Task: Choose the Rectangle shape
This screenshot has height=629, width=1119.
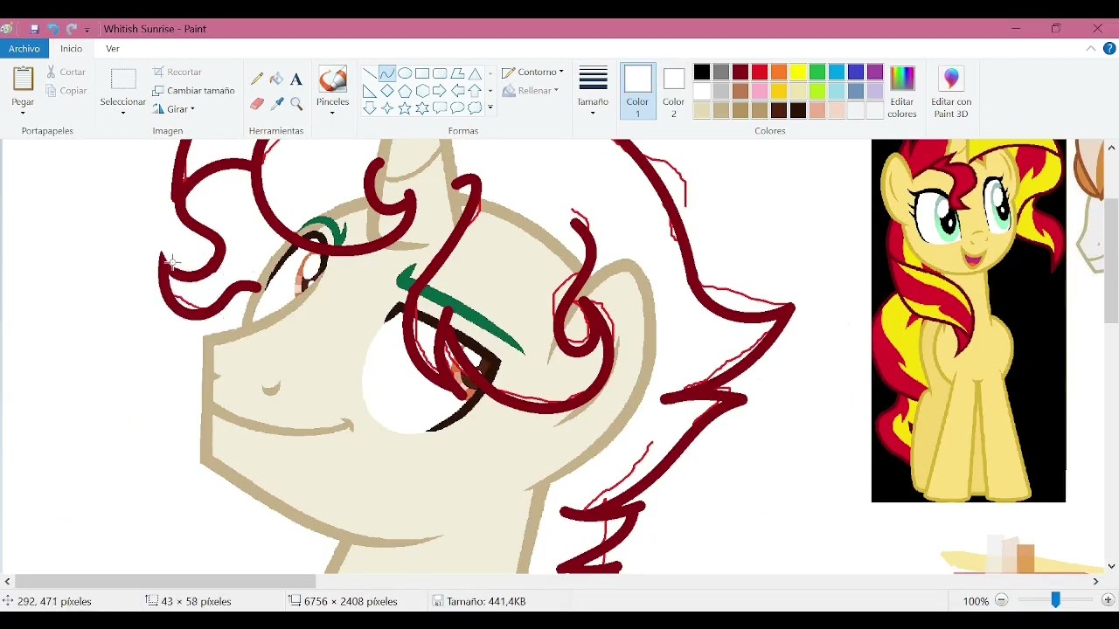Action: pos(422,73)
